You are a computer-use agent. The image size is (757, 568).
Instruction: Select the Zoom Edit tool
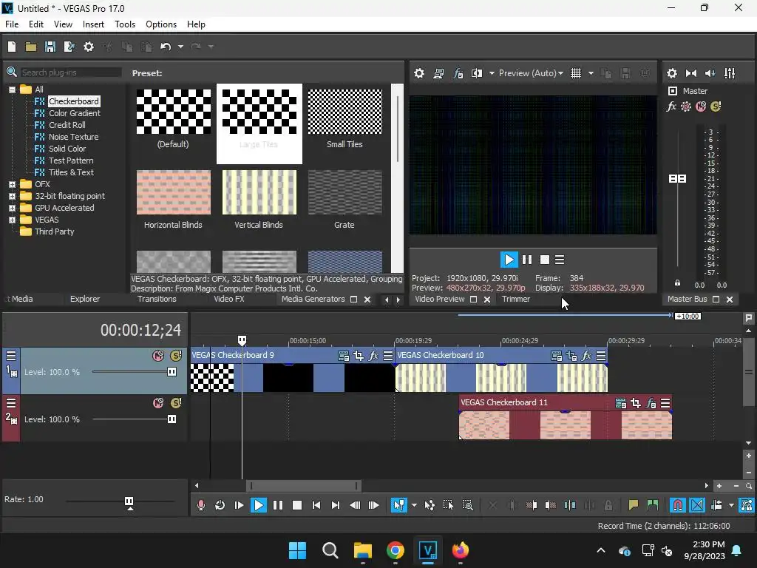pos(467,505)
